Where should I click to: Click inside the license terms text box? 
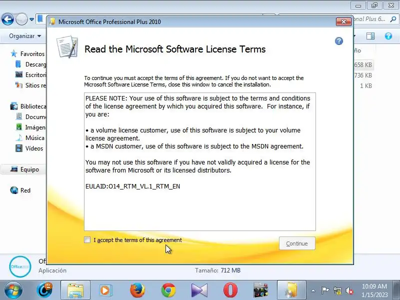point(199,161)
